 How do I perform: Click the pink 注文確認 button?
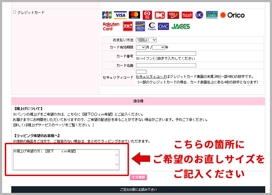pyautogui.click(x=138, y=177)
